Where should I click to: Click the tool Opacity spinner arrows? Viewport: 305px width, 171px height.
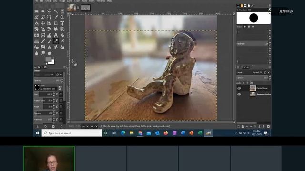pyautogui.click(x=62, y=80)
